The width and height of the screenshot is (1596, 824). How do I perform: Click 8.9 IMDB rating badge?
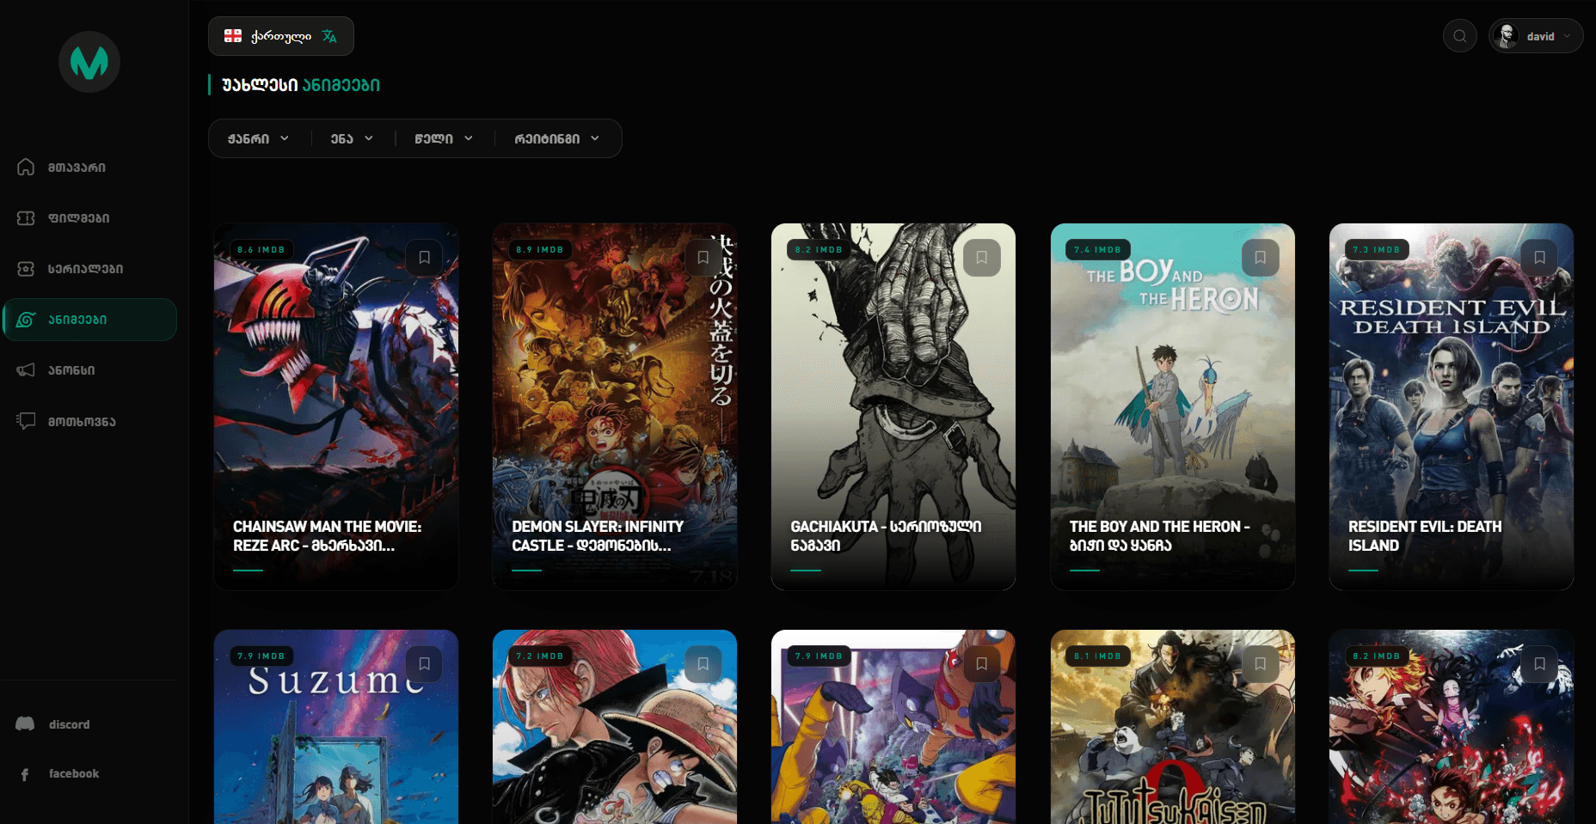pyautogui.click(x=539, y=249)
